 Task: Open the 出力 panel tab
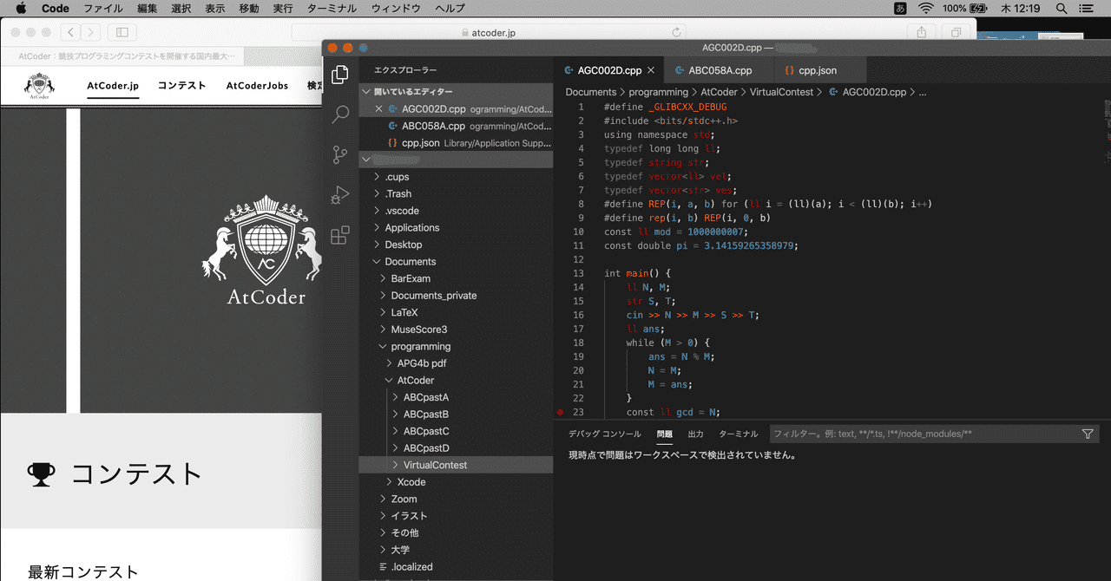tap(695, 434)
